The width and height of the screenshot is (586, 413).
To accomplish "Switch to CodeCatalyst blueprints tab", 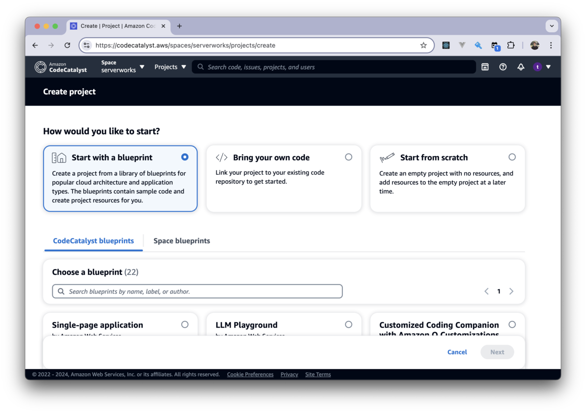I will (93, 241).
